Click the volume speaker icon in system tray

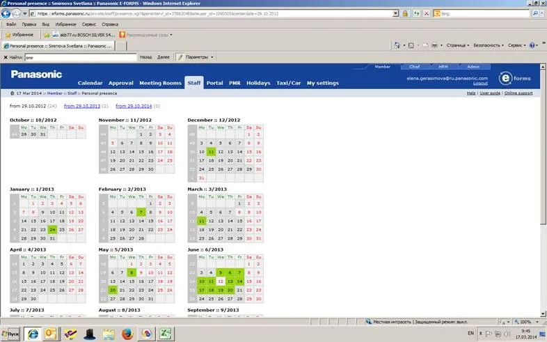pos(507,334)
